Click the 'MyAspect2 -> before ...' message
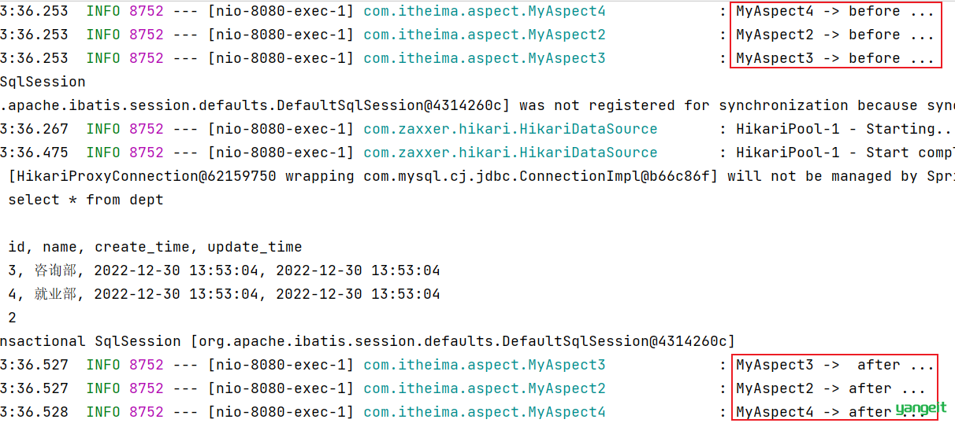This screenshot has height=423, width=955. tap(835, 35)
